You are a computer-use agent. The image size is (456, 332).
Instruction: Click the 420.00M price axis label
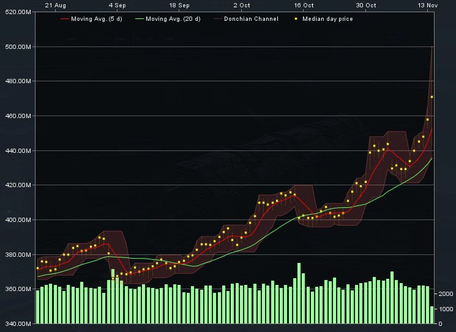pos(18,185)
